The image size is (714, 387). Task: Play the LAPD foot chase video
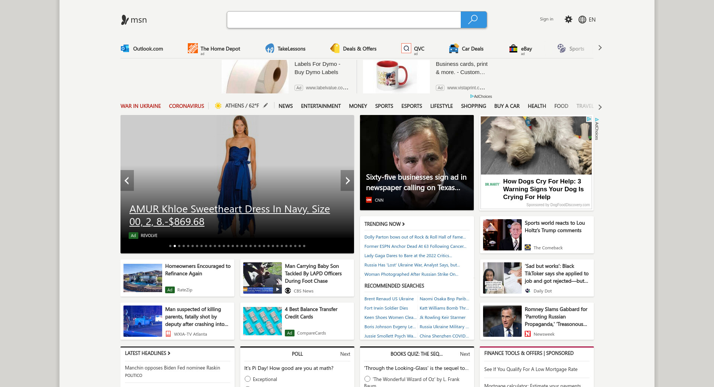pos(277,289)
